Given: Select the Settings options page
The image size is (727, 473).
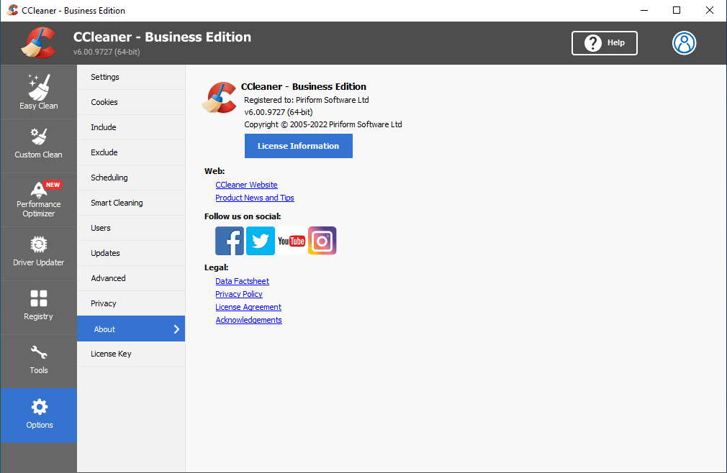Looking at the screenshot, I should click(x=131, y=77).
